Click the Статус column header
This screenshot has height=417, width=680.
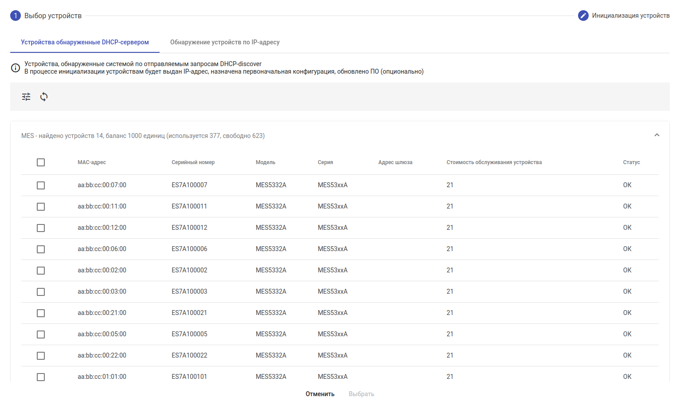(631, 162)
